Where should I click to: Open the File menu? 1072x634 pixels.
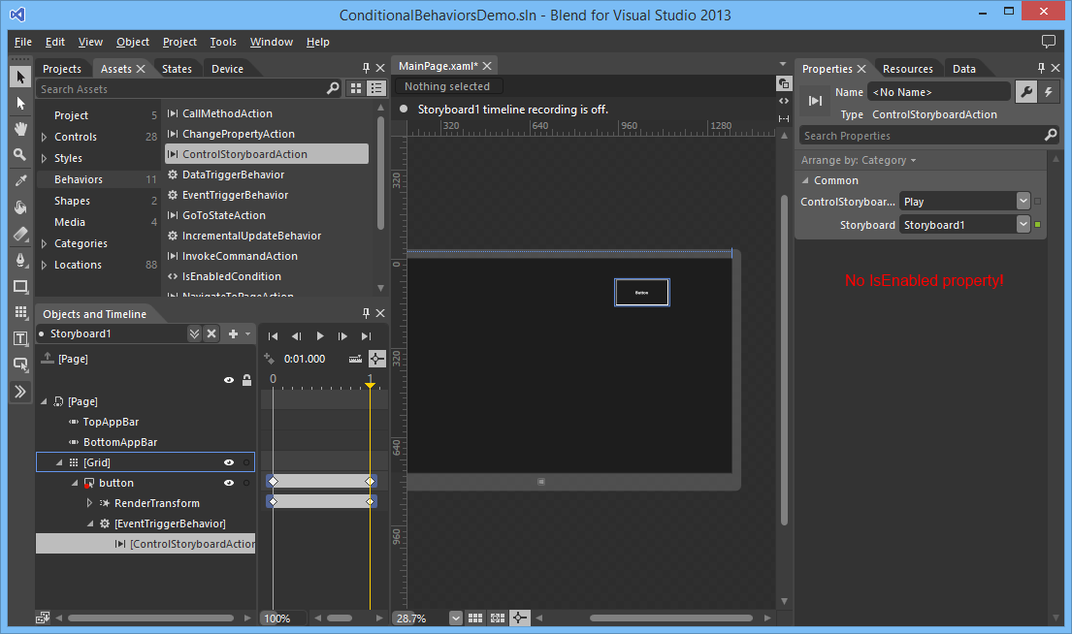pyautogui.click(x=23, y=42)
